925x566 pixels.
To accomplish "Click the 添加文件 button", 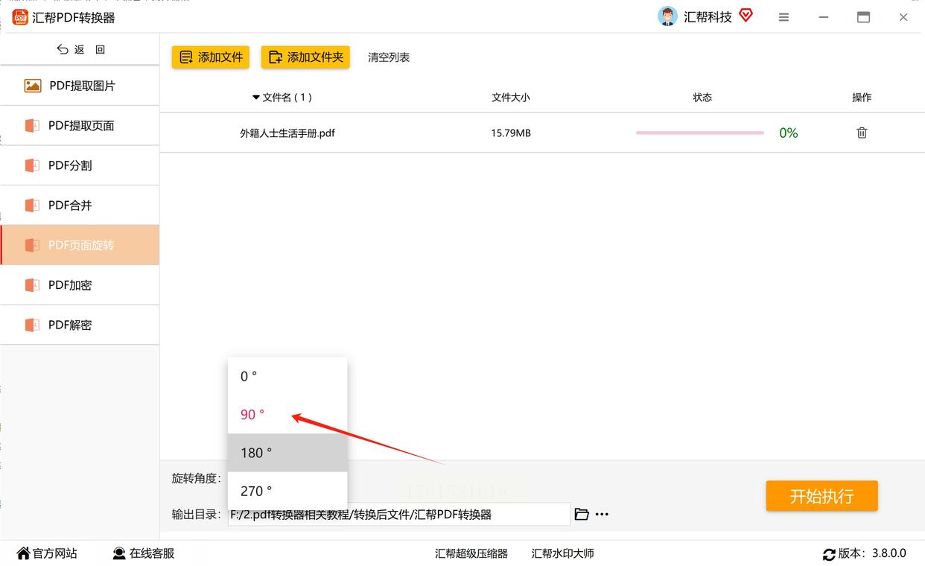I will pos(211,57).
